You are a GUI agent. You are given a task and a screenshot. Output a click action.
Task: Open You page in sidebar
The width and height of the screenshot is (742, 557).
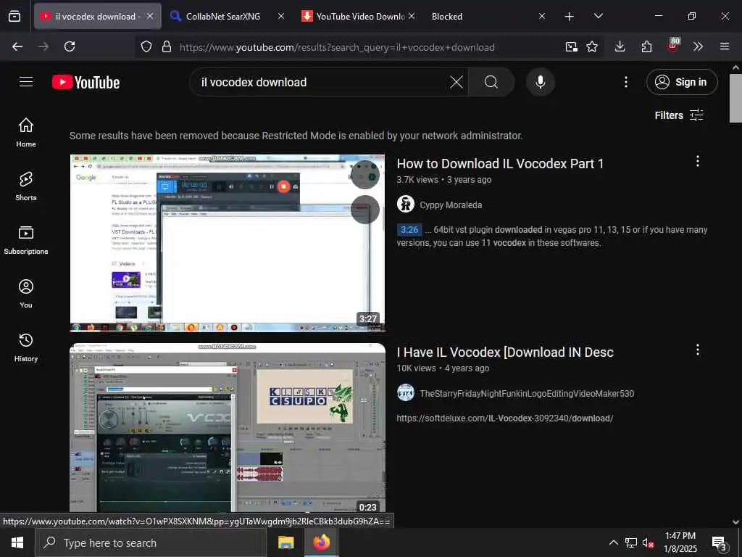26,294
